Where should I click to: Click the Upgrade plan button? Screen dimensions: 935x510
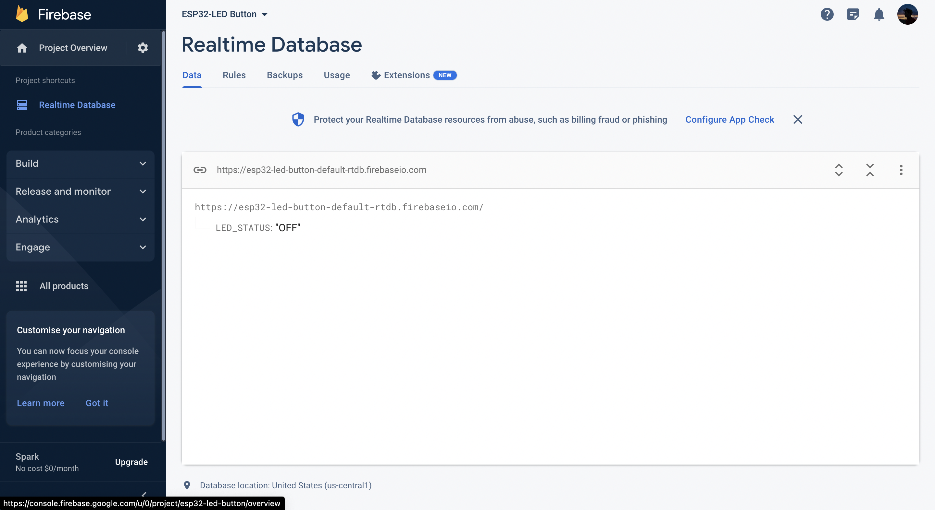tap(131, 462)
